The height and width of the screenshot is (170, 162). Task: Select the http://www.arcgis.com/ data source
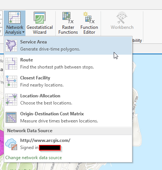tap(68, 144)
